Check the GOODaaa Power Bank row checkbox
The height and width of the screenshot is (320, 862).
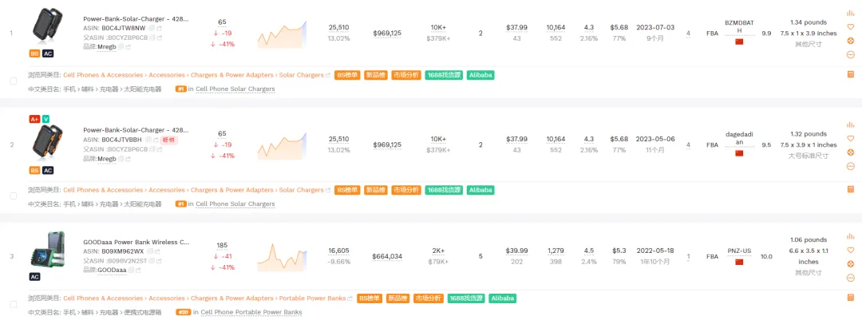[13, 304]
